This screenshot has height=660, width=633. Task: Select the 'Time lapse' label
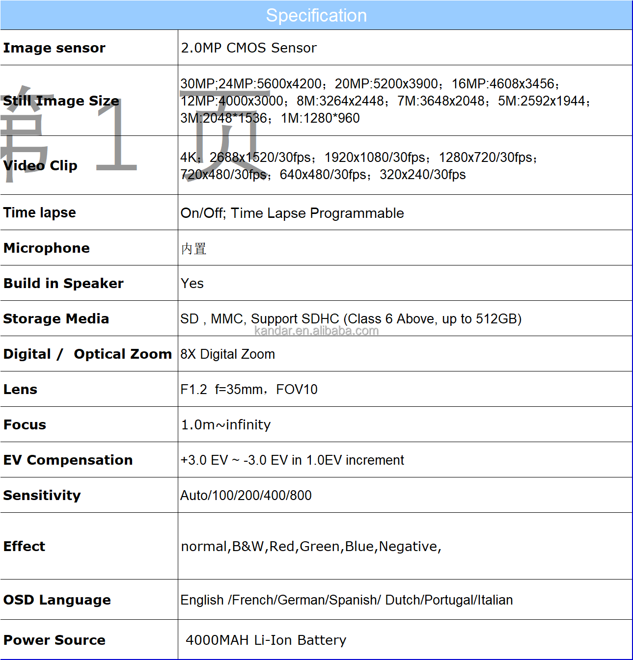pos(40,212)
